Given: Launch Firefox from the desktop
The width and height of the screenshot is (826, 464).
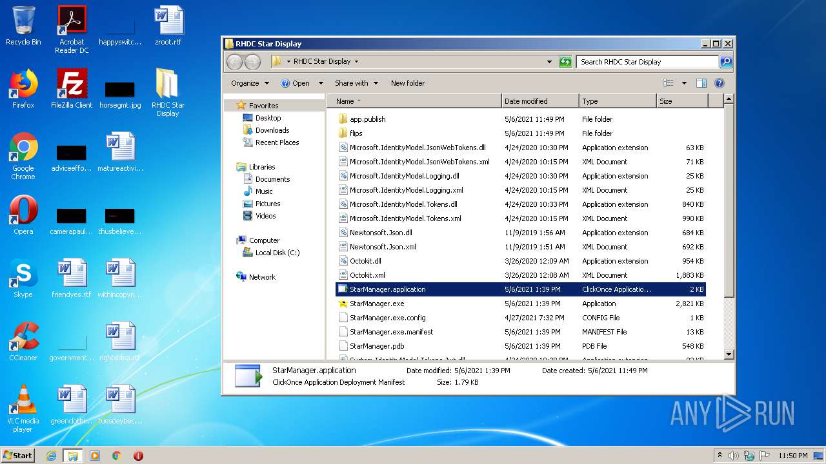Looking at the screenshot, I should point(23,89).
